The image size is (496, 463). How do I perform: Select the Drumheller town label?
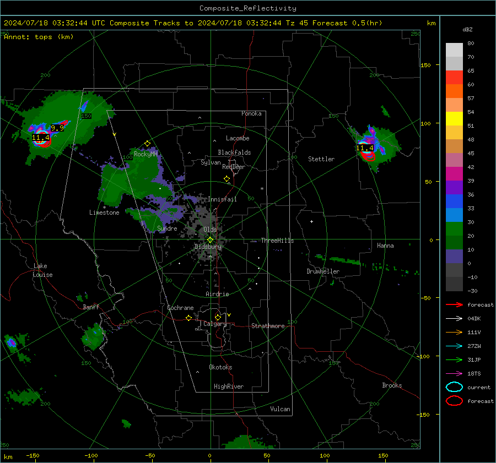pos(323,271)
